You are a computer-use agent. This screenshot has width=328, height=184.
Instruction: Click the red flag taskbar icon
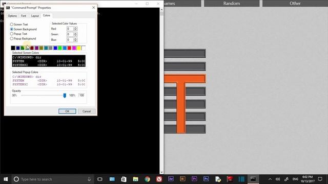(x=230, y=179)
